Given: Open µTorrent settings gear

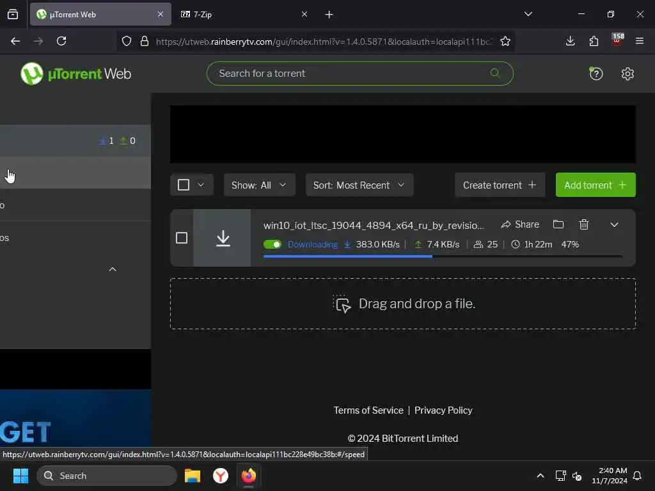Looking at the screenshot, I should (627, 74).
